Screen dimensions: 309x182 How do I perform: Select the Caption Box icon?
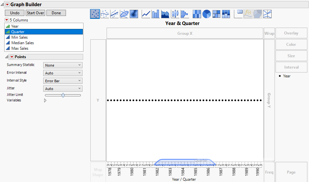click(238, 14)
